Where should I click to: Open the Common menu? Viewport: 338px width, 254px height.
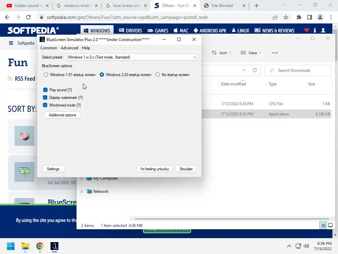49,48
